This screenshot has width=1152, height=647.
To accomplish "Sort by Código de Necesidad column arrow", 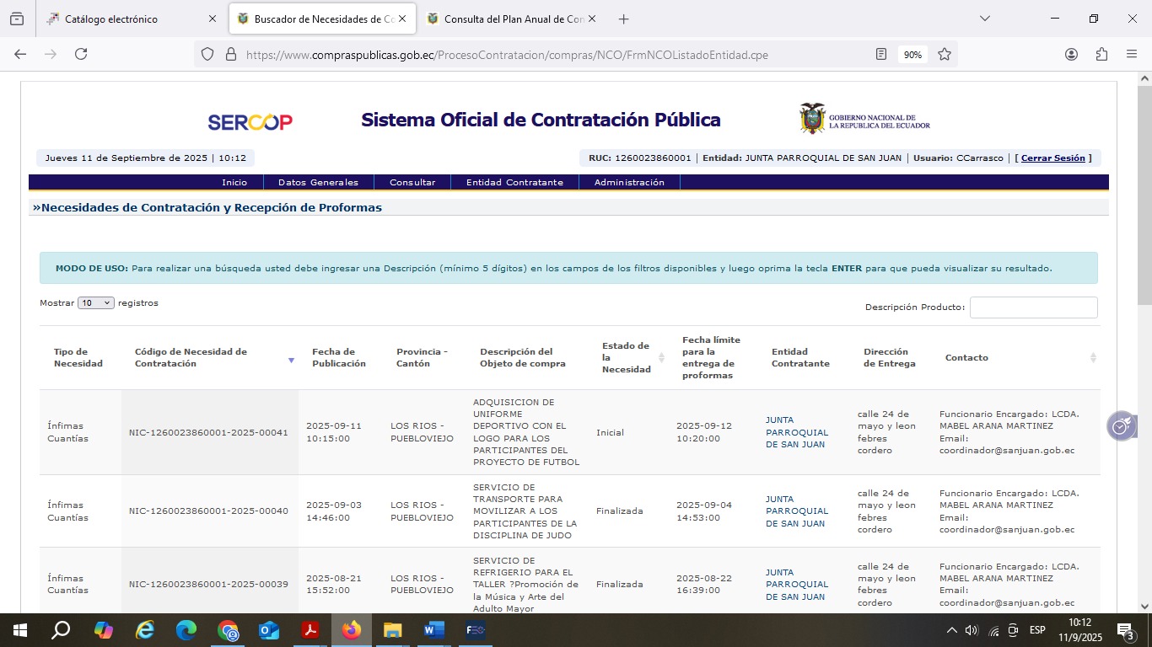I will [x=291, y=360].
